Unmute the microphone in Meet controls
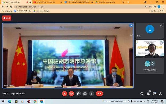Screen dimensions: 166x104 click(65, 94)
